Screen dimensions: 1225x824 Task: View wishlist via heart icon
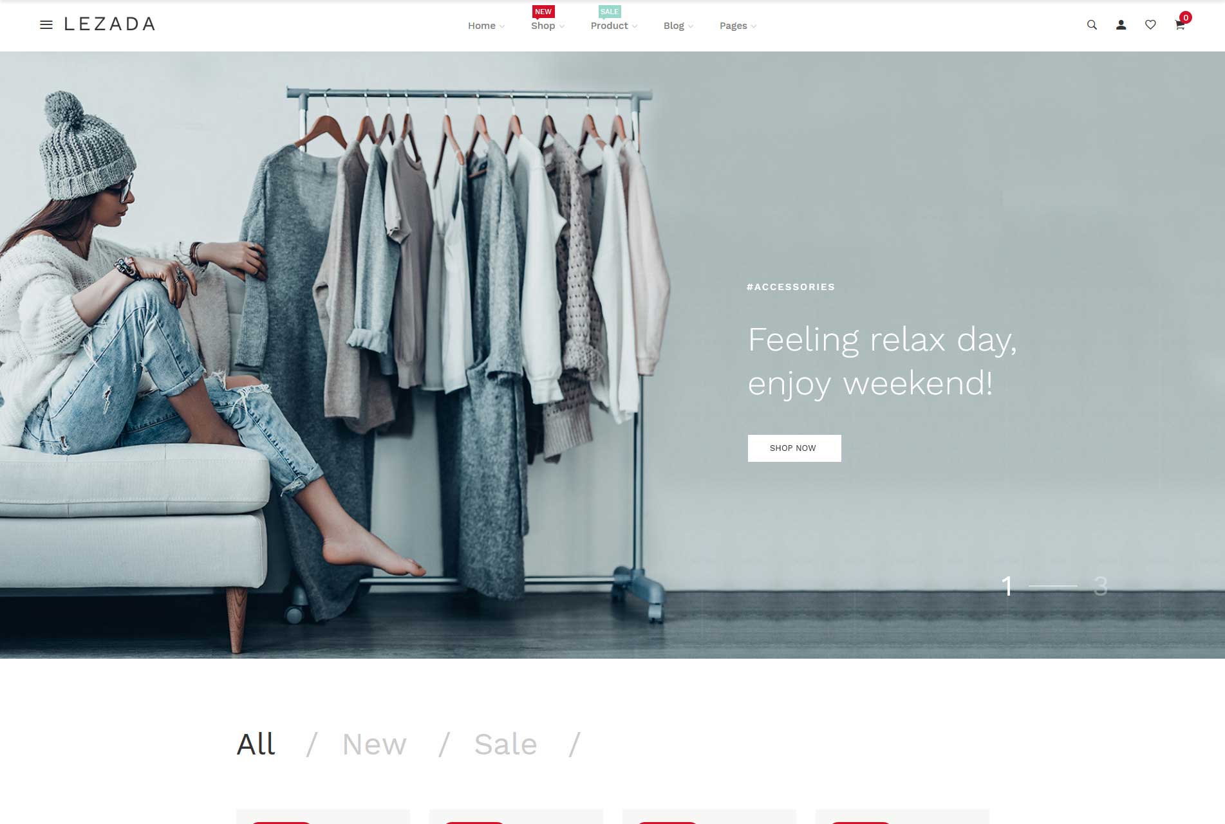pos(1150,25)
